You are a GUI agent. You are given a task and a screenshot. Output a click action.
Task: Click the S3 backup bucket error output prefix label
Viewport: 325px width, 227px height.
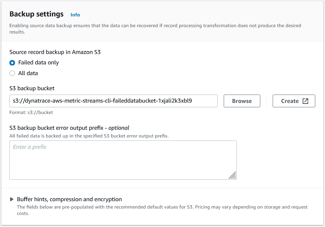pyautogui.click(x=69, y=128)
